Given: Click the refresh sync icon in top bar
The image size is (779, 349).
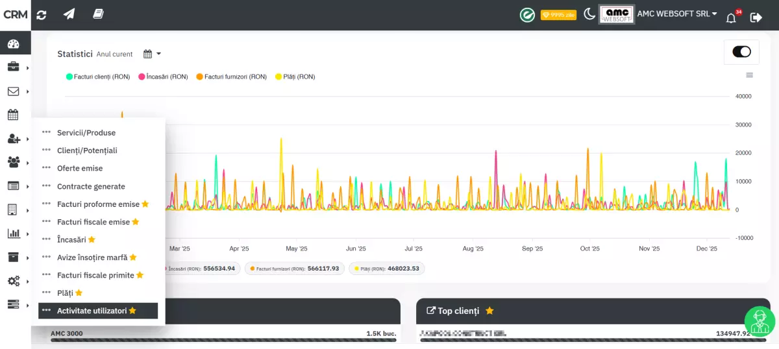Looking at the screenshot, I should pyautogui.click(x=42, y=14).
